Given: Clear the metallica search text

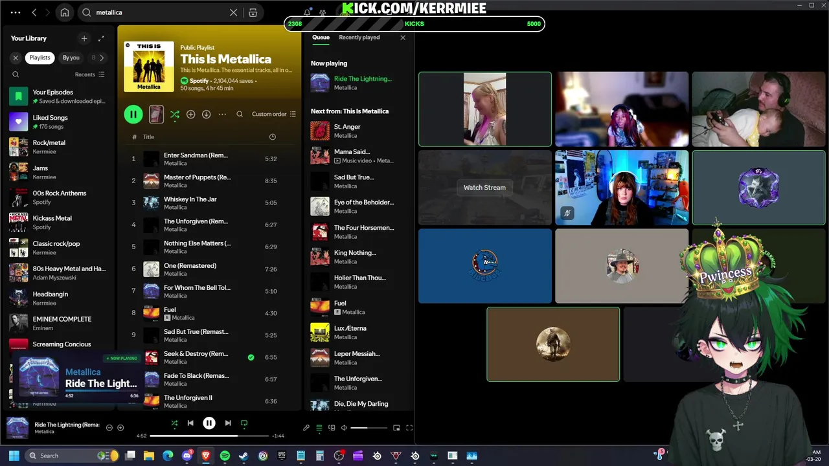Looking at the screenshot, I should pyautogui.click(x=234, y=12).
